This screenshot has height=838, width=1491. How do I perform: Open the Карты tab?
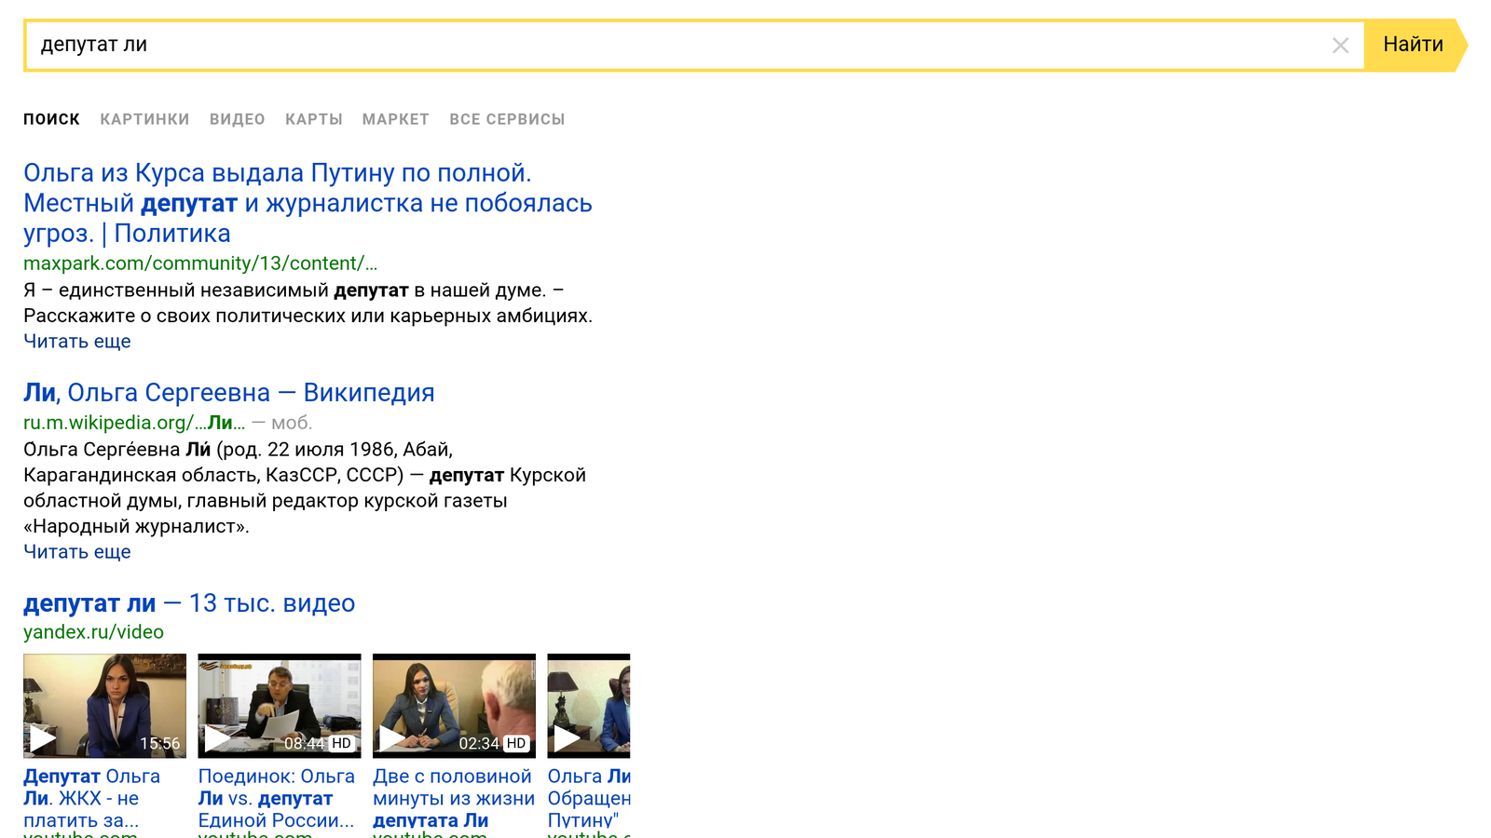tap(313, 119)
